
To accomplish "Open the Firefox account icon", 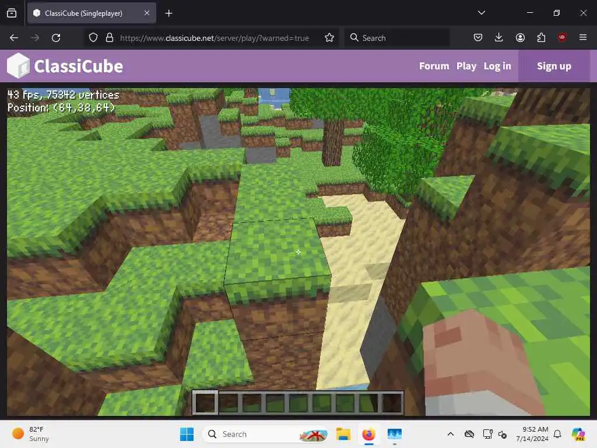I will coord(520,37).
